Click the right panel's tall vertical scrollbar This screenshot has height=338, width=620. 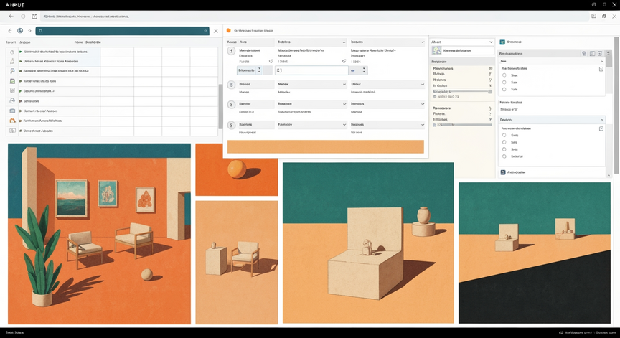pos(616,107)
